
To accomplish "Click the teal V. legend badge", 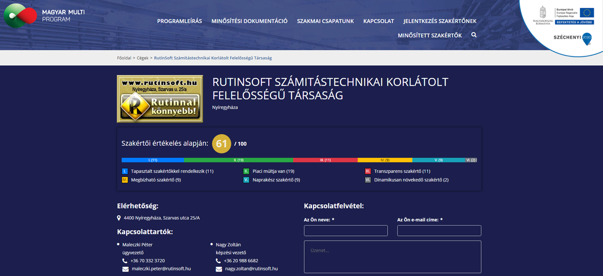I will point(246,180).
